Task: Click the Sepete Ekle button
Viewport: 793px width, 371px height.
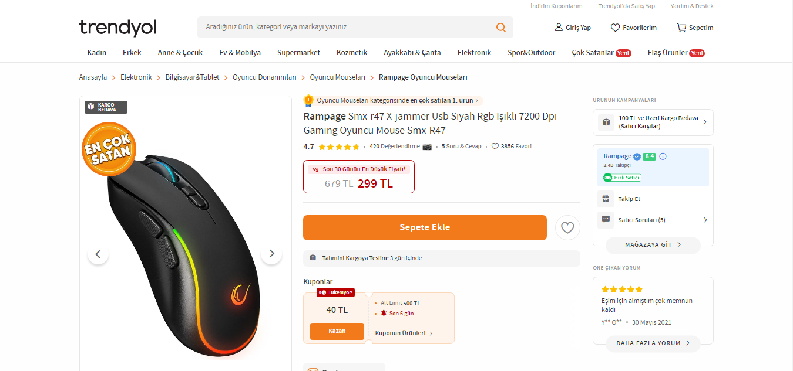Action: 425,227
